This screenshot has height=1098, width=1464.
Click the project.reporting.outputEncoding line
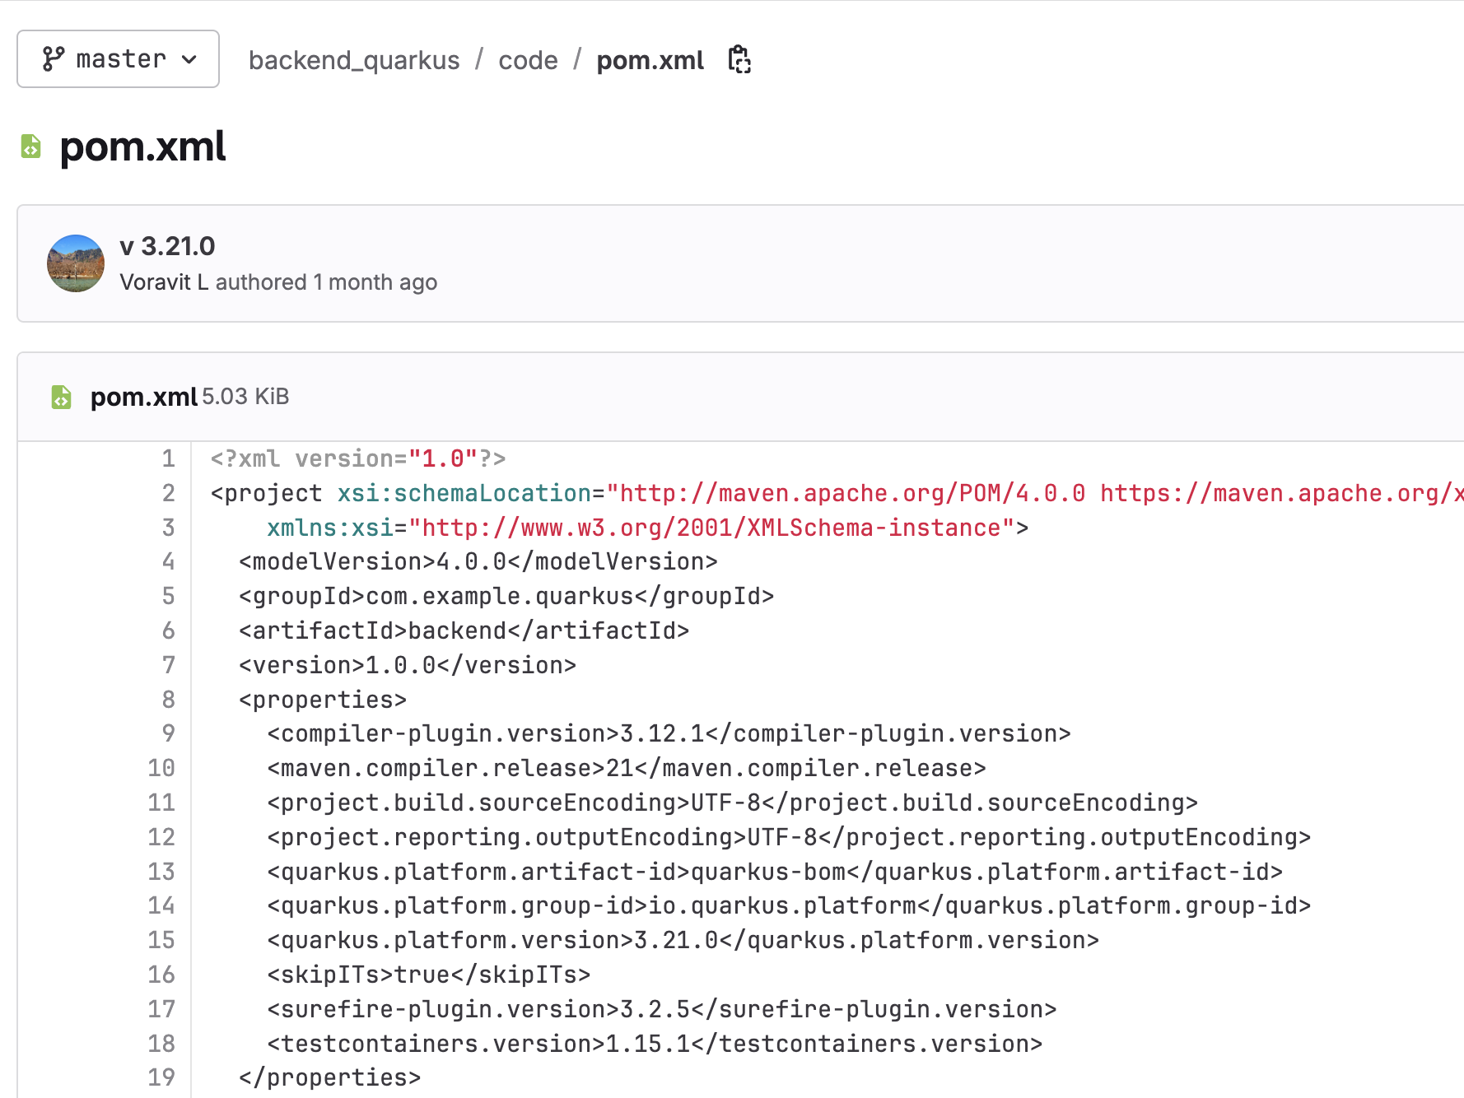[x=789, y=837]
